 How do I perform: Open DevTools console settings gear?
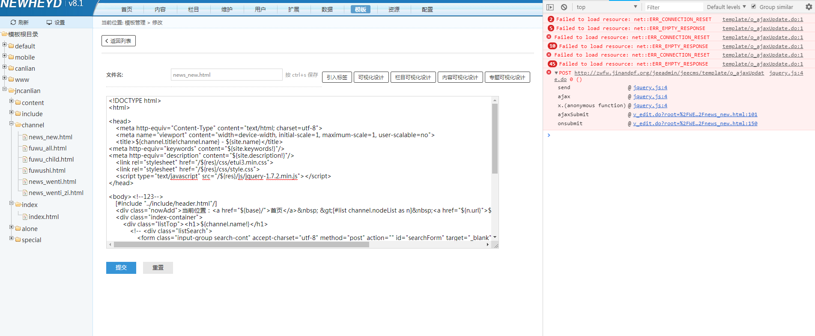point(809,7)
